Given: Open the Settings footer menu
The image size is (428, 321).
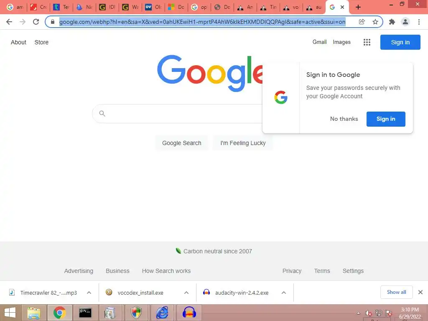Looking at the screenshot, I should coord(353,271).
